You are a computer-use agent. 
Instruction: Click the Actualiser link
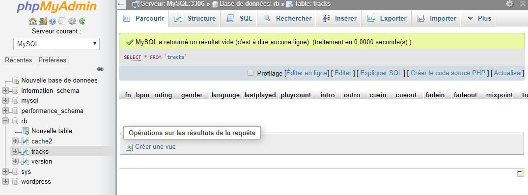[508, 73]
